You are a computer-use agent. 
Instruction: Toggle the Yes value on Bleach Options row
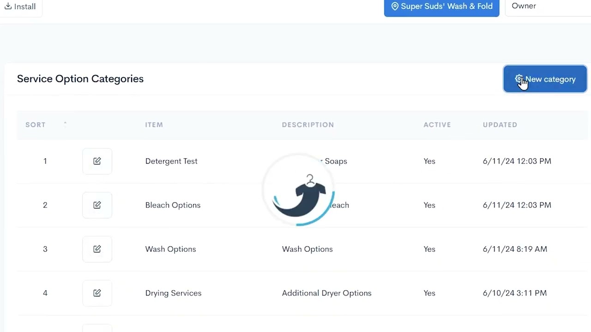pos(429,205)
